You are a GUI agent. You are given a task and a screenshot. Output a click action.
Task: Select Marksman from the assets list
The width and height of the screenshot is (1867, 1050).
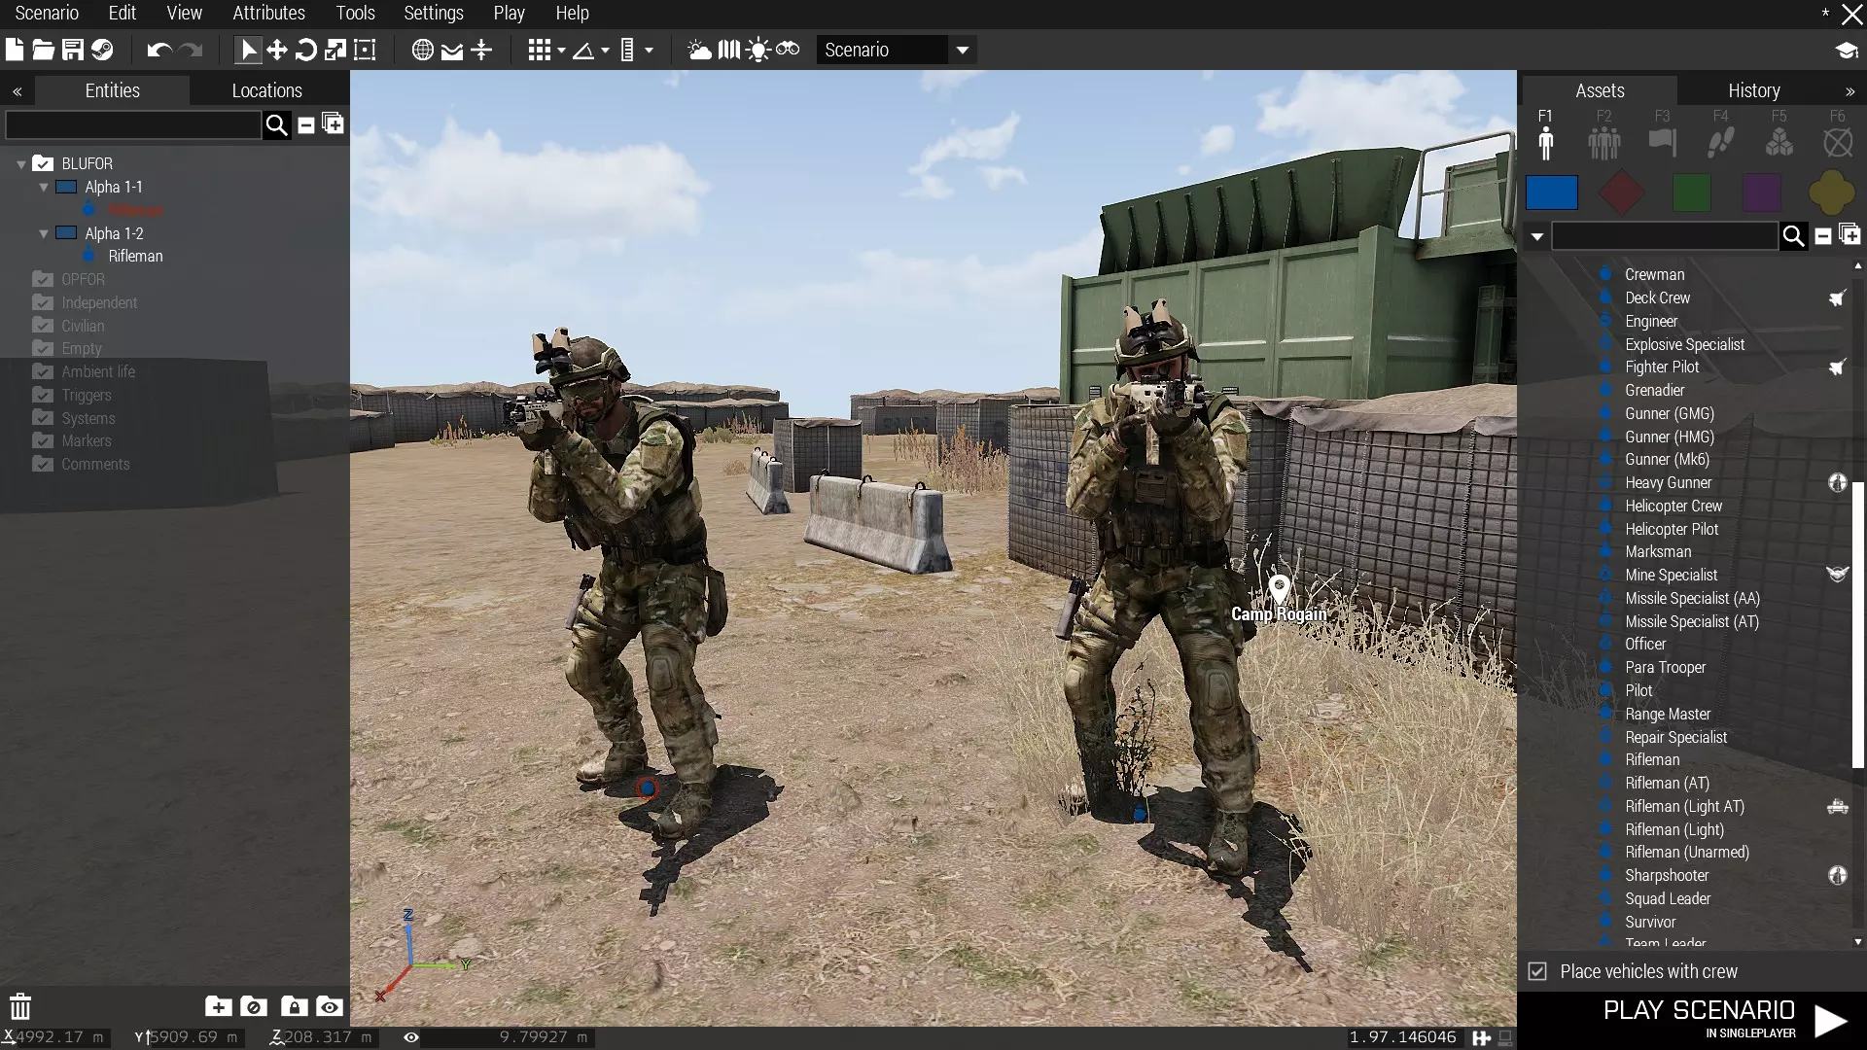[x=1657, y=551]
